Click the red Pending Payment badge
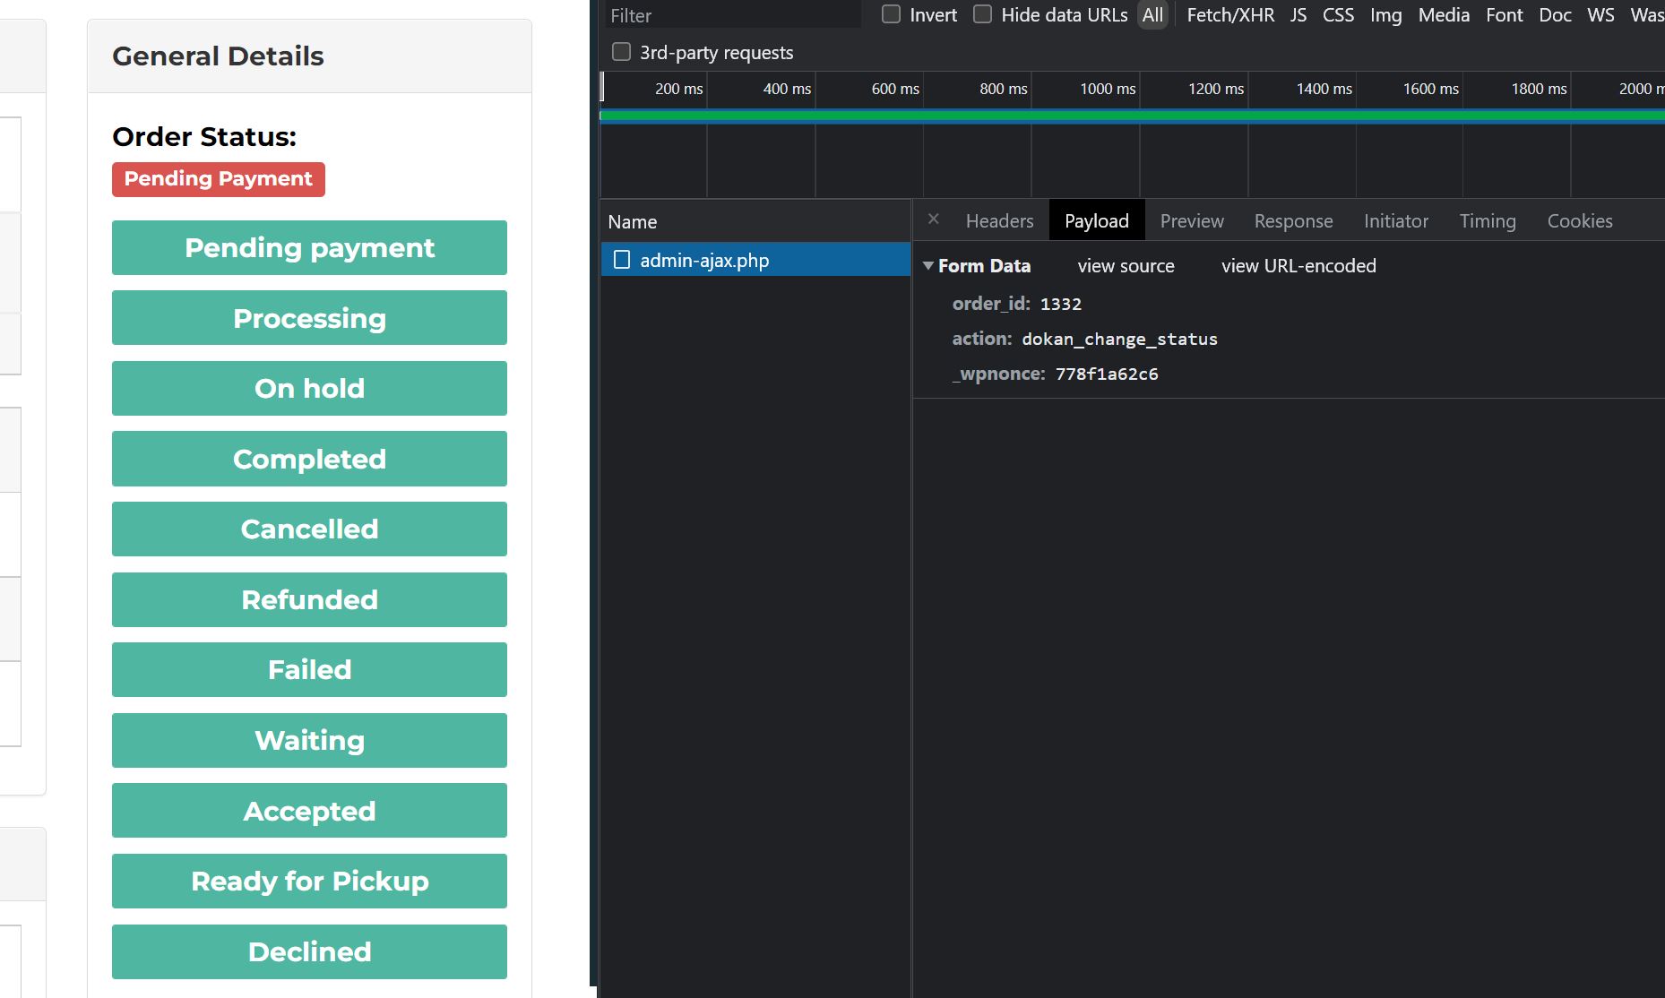 click(x=219, y=179)
